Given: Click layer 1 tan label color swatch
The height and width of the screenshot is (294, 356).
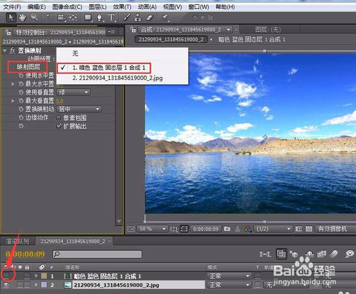Looking at the screenshot, I should coord(44,276).
